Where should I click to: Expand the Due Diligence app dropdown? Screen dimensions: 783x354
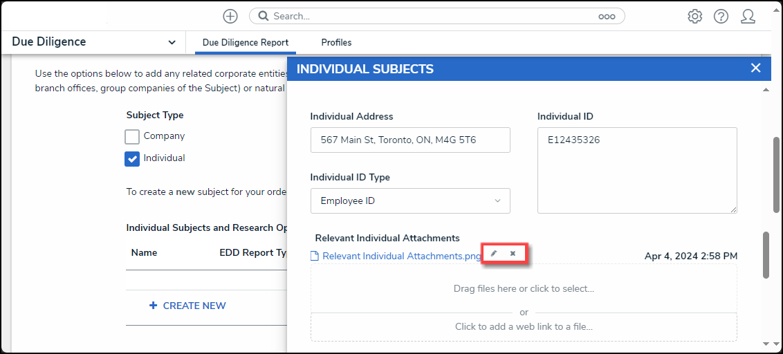tap(172, 42)
